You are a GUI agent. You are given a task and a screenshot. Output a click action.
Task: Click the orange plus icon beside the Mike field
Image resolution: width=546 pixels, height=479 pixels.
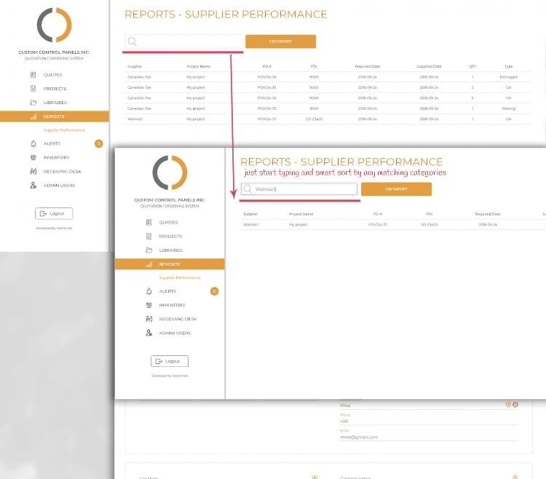click(x=508, y=405)
